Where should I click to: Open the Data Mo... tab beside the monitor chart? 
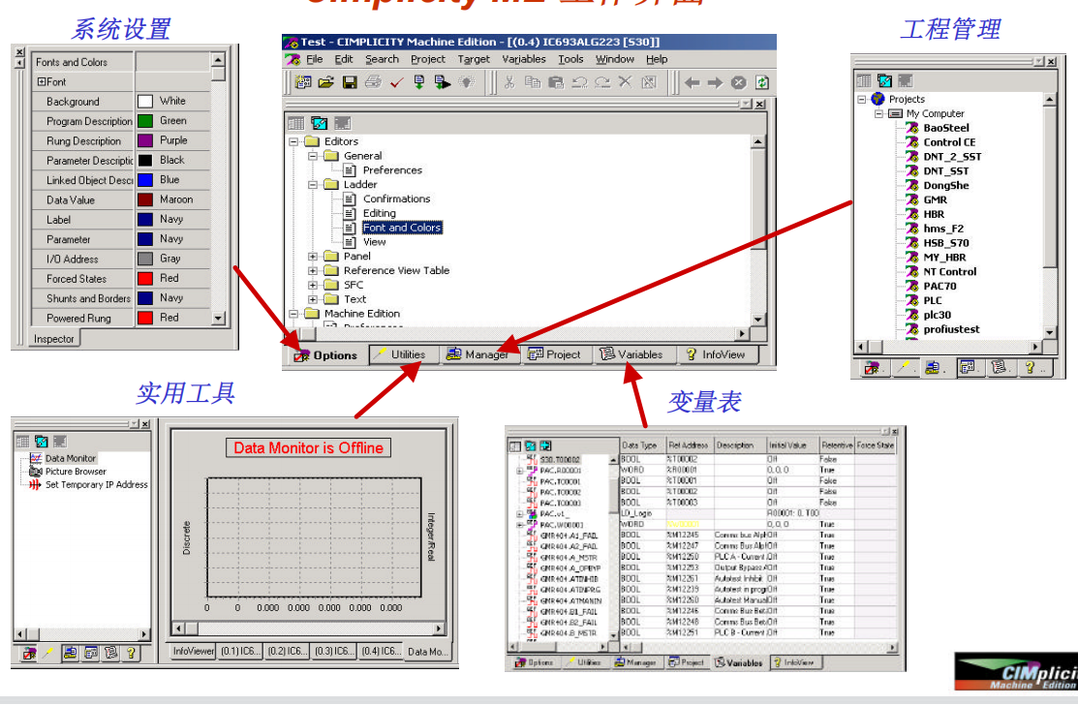427,652
